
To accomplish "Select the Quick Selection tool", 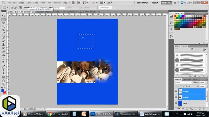I will point(4,26).
